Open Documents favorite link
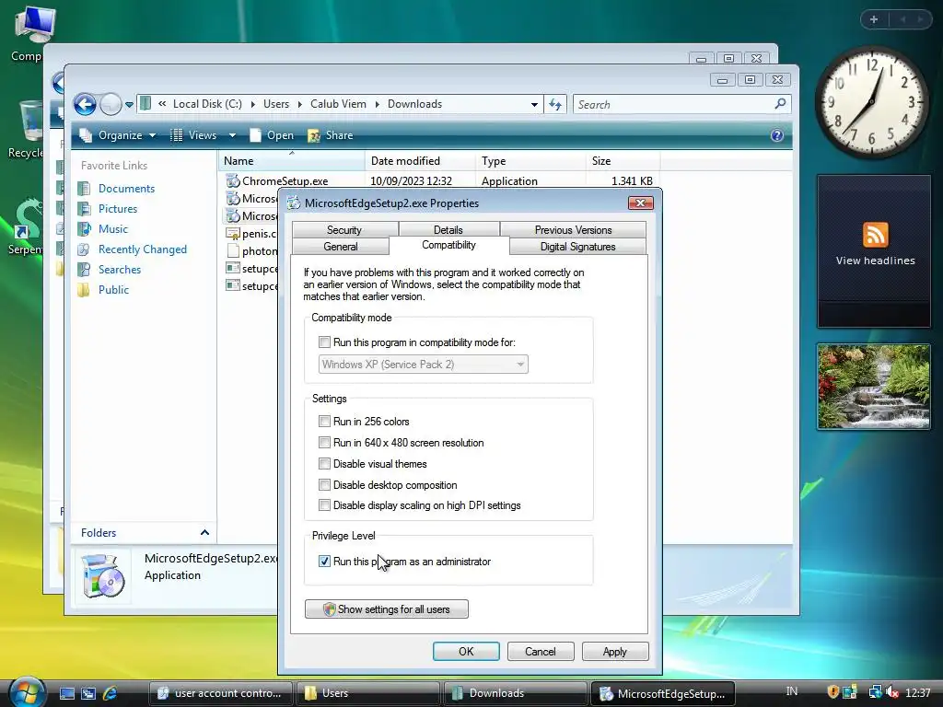This screenshot has height=707, width=943. (126, 188)
